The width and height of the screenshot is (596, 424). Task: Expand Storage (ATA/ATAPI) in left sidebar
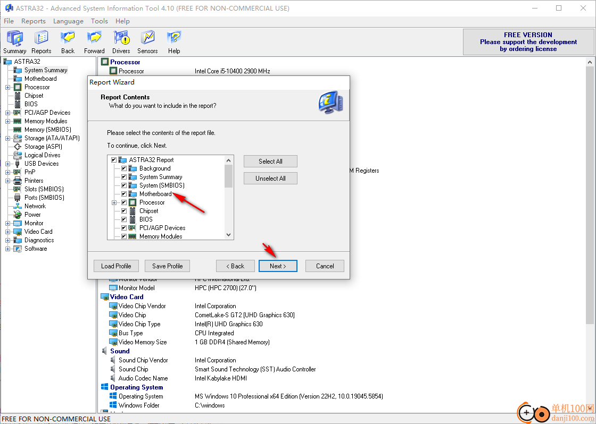7,138
